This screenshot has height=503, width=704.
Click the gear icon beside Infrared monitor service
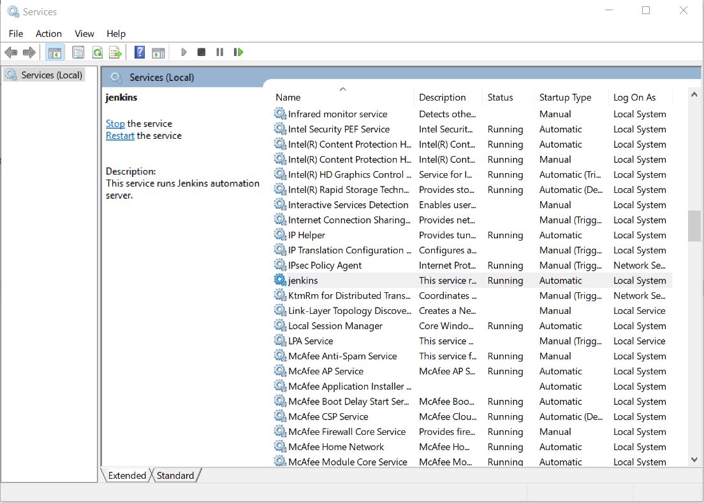point(280,114)
